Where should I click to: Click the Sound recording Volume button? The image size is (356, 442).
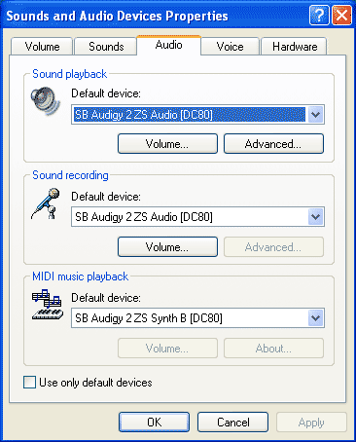167,246
